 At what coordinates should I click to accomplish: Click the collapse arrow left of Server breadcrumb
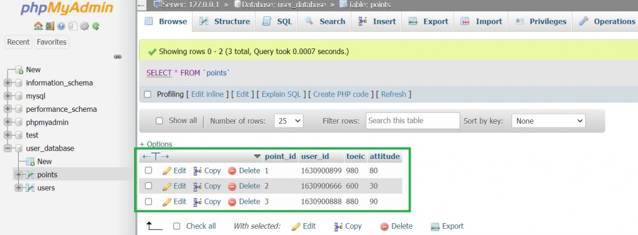141,5
